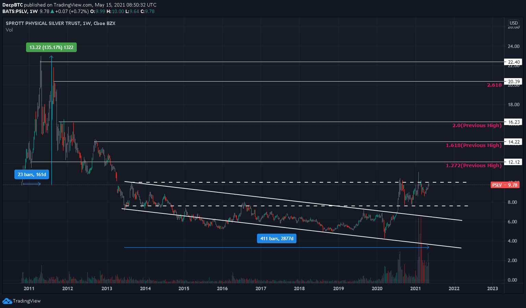
Task: Click the 2020 label on time axis
Action: coord(377,288)
